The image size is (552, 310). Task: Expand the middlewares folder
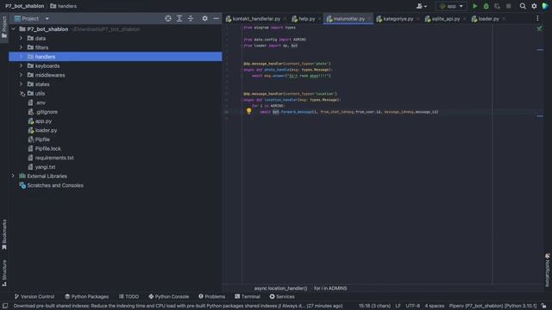tap(21, 75)
